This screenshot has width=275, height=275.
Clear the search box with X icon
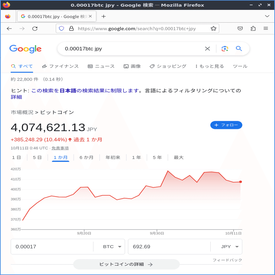(x=207, y=49)
